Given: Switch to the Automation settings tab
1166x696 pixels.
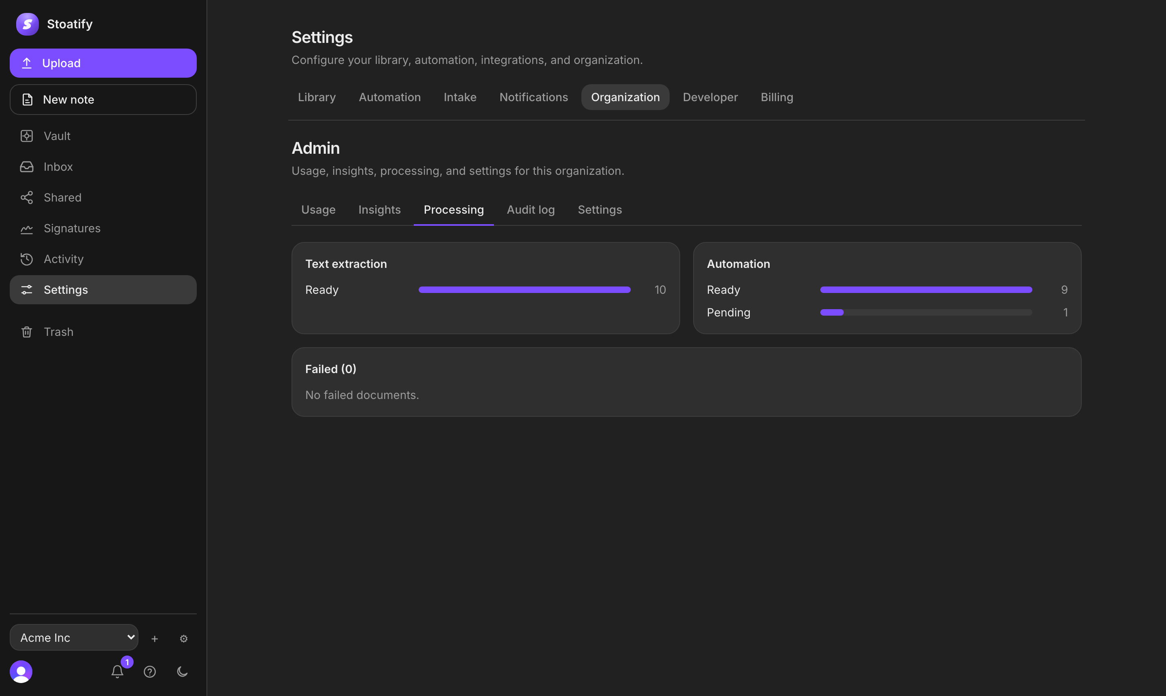Looking at the screenshot, I should 389,97.
